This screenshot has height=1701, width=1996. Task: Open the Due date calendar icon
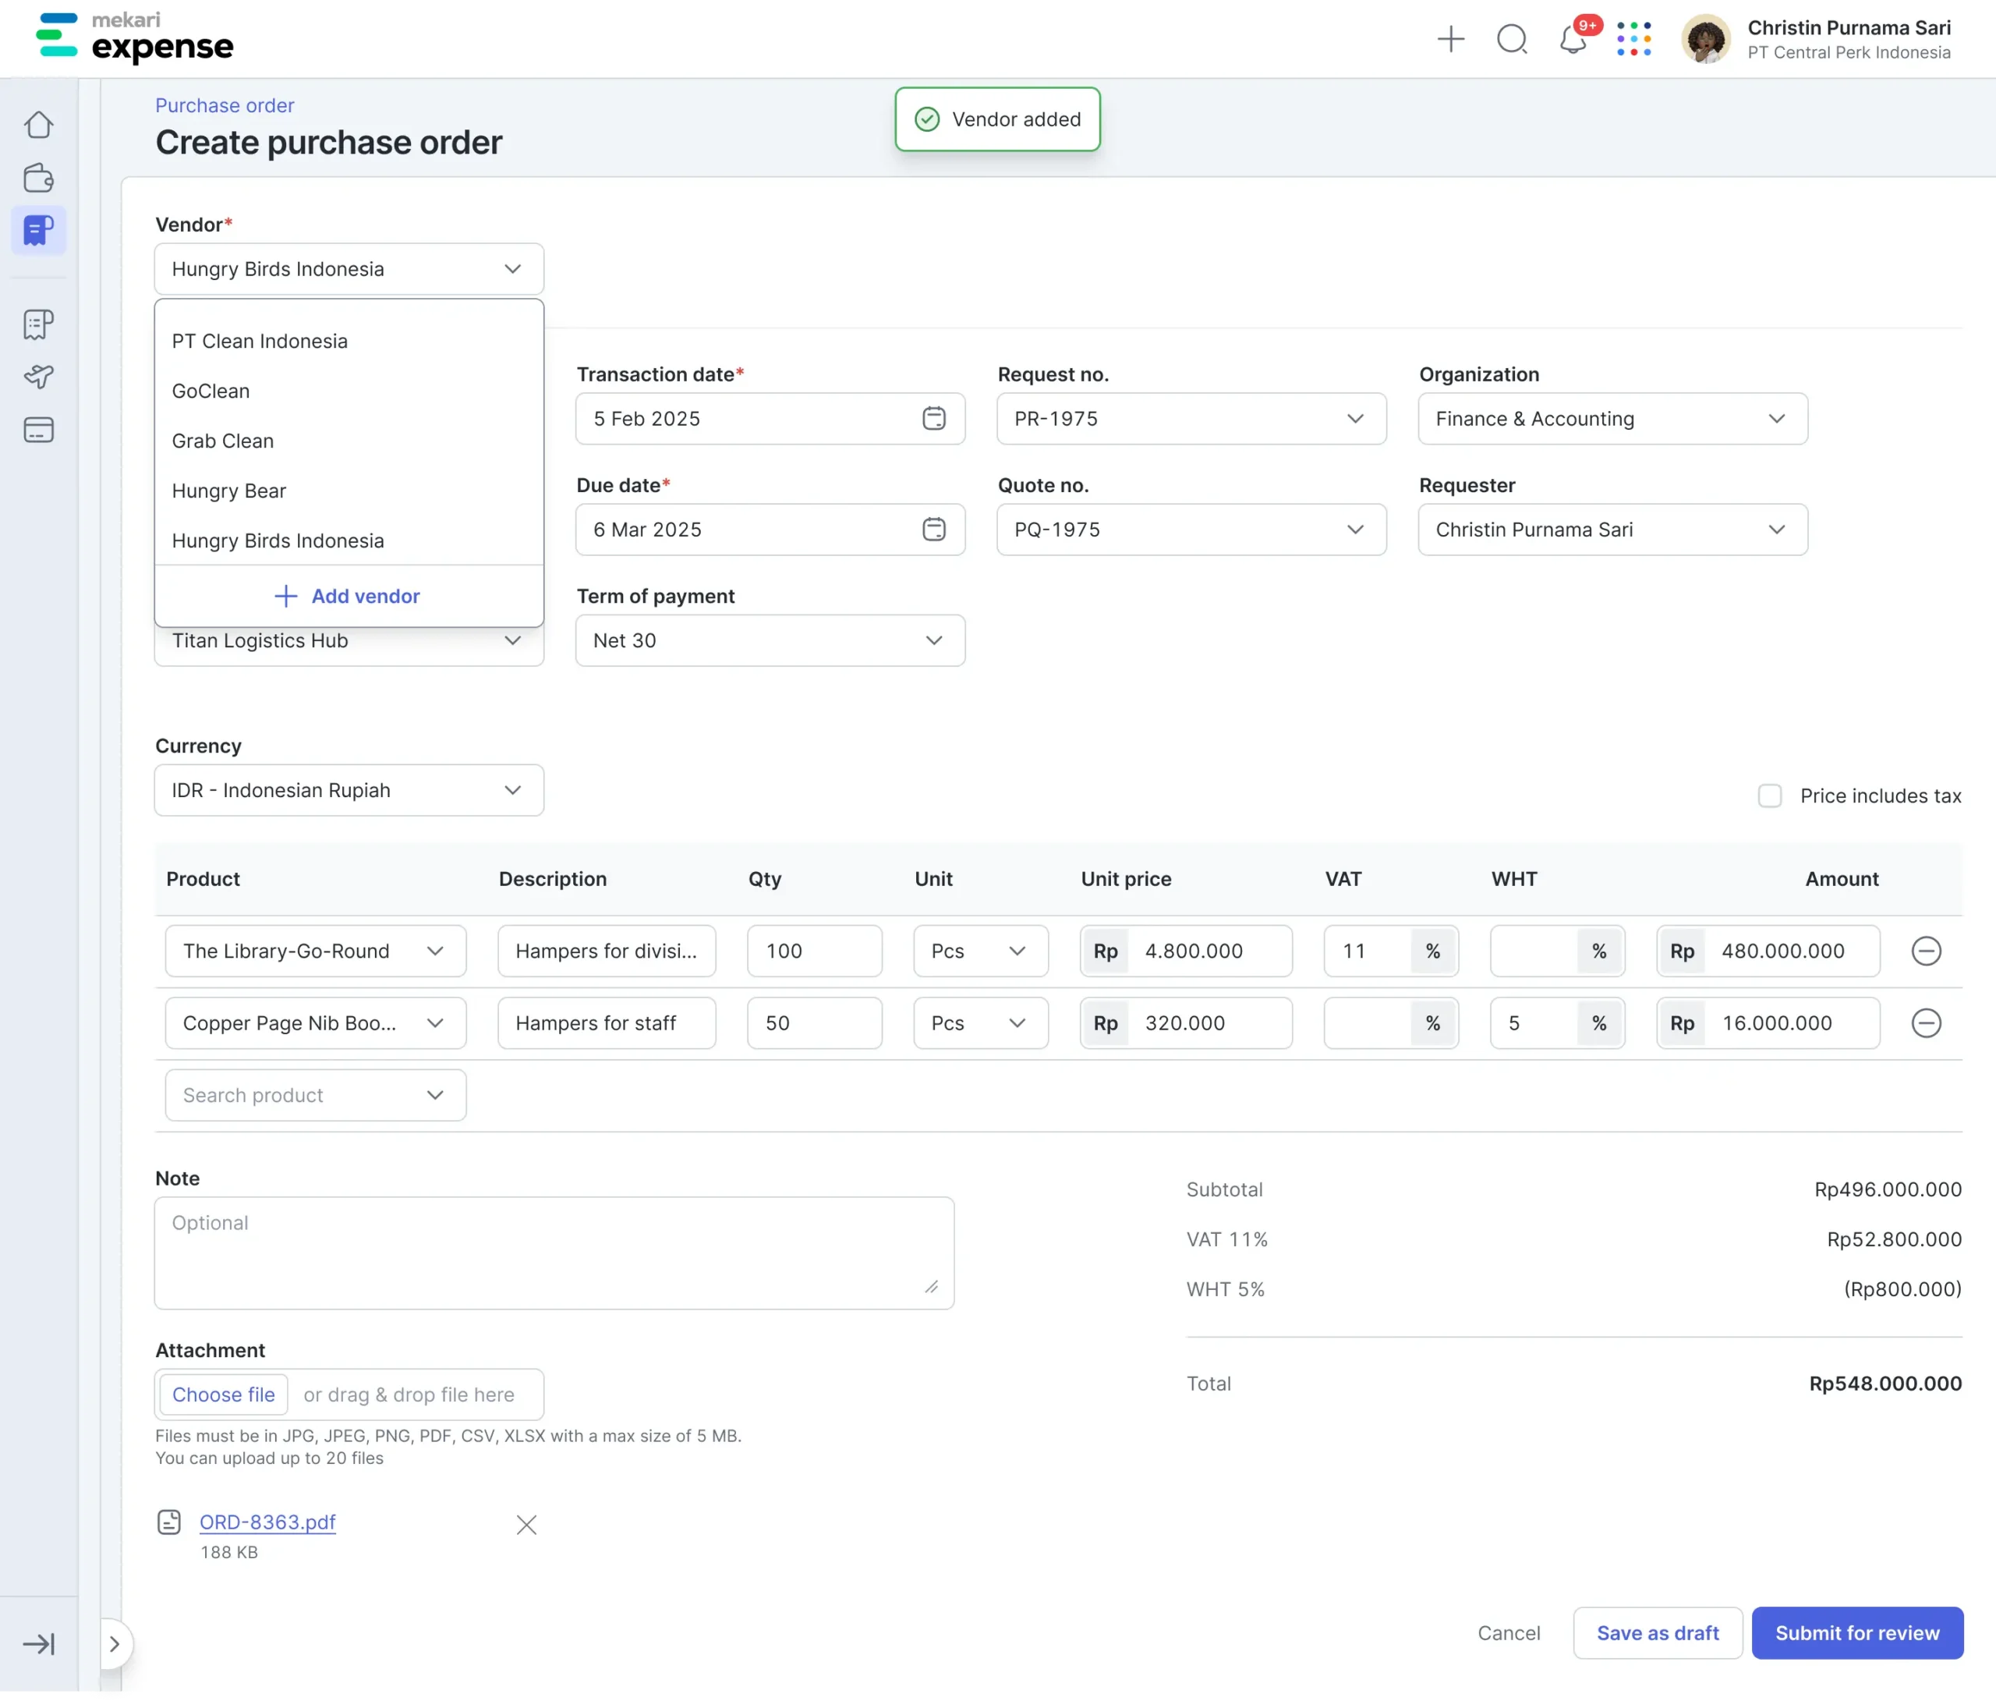click(x=934, y=529)
